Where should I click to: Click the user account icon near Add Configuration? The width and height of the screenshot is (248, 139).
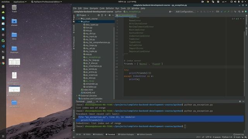170,12
